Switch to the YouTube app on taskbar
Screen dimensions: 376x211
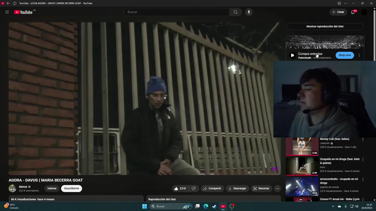(x=223, y=206)
